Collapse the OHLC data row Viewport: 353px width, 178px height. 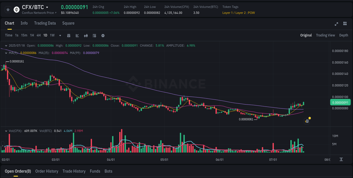[6, 45]
